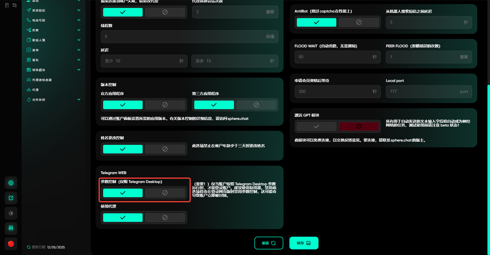Click the refresh icon beside 更新日期
Image resolution: width=490 pixels, height=255 pixels.
click(29, 247)
